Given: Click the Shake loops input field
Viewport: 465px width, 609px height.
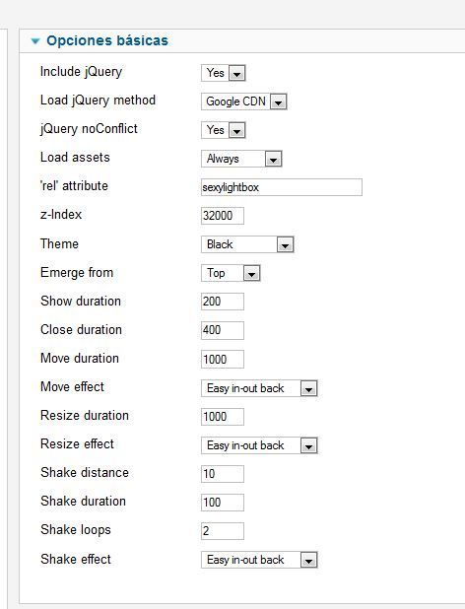Looking at the screenshot, I should coord(223,531).
